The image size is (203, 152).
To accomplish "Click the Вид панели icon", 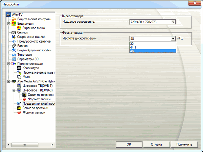I will click(14, 24).
